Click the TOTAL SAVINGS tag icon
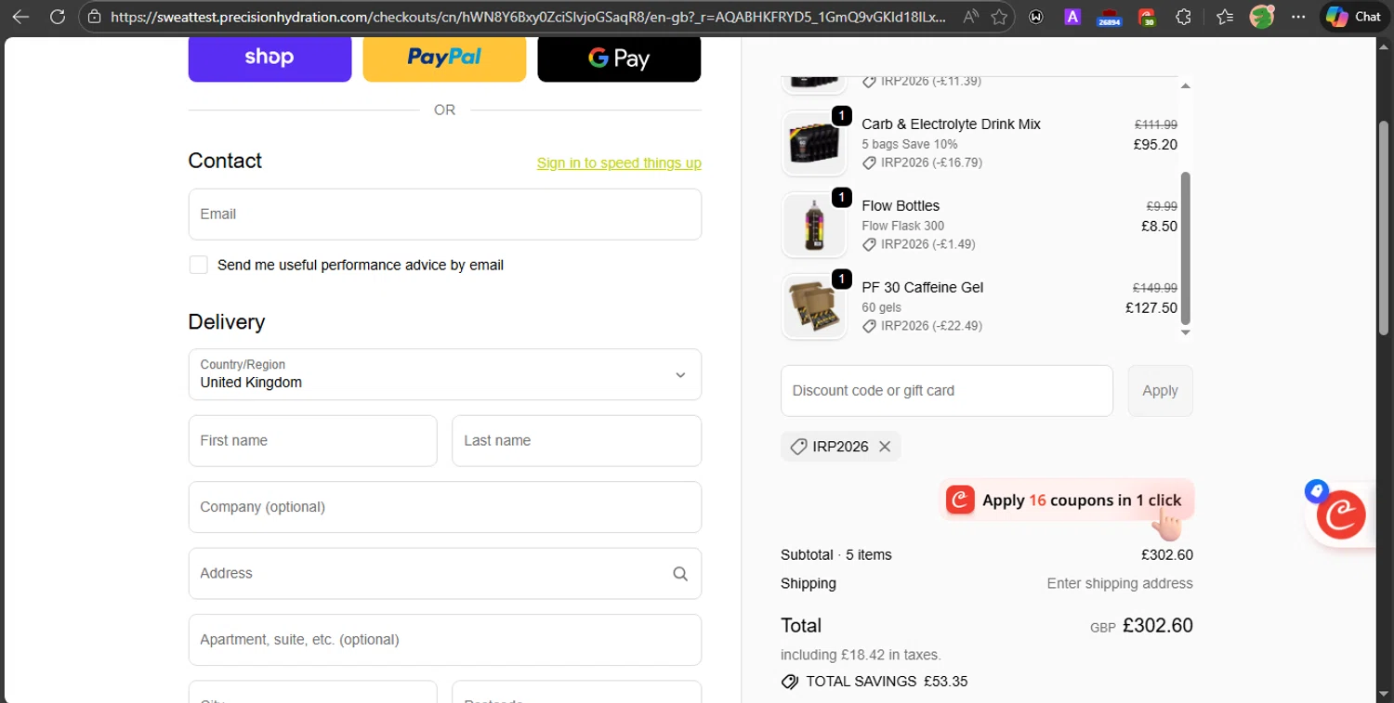1394x703 pixels. (x=790, y=682)
